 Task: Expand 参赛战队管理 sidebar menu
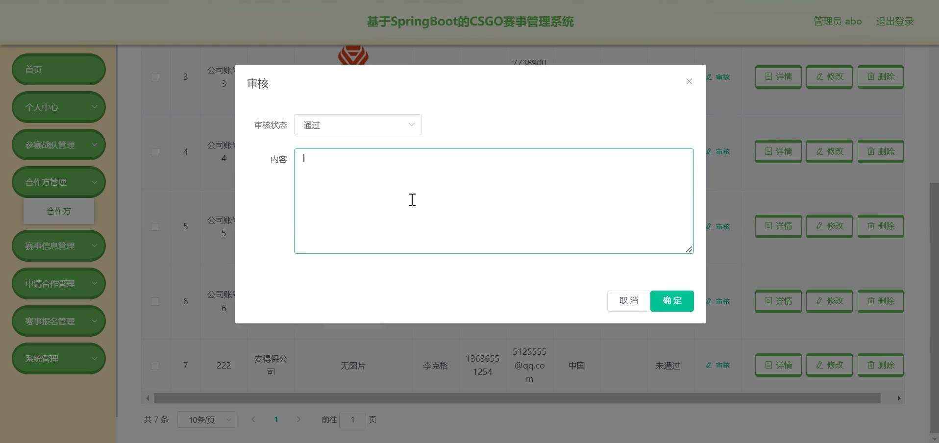pos(59,145)
